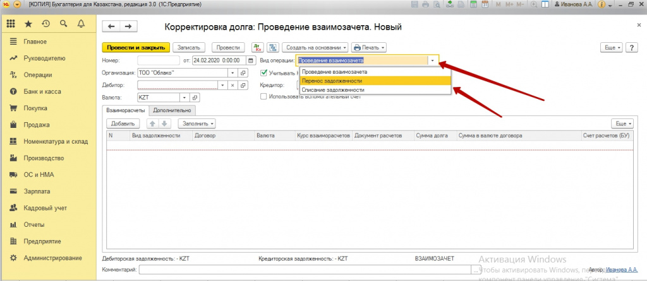Viewport: 647px width, 281px height.
Task: Open the Покупка section
Action: pyautogui.click(x=35, y=108)
